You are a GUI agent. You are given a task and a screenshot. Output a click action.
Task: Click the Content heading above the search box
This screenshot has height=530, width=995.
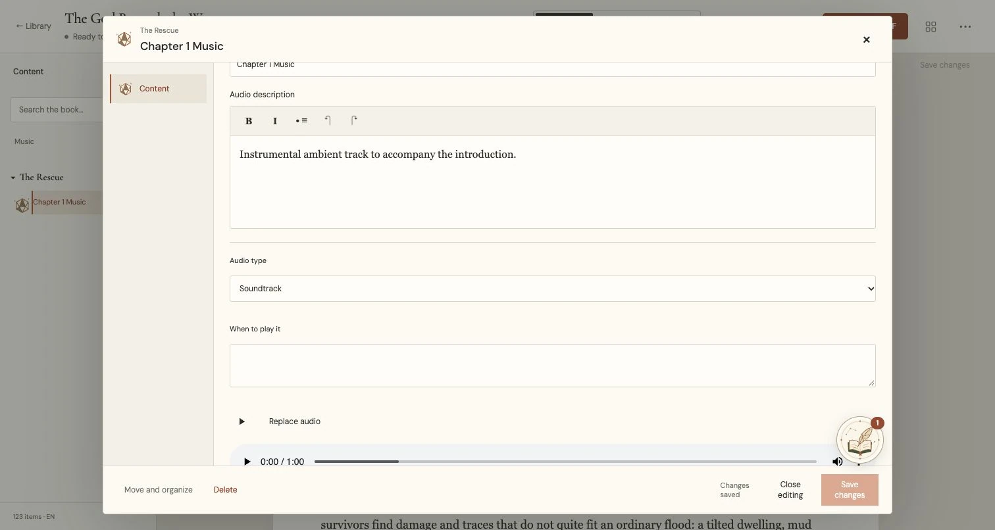click(28, 72)
